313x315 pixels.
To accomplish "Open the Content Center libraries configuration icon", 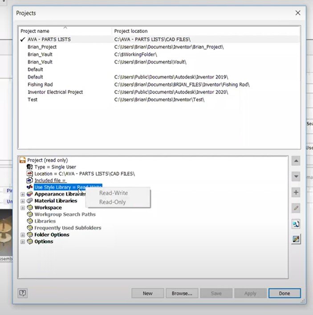I will 296,239.
